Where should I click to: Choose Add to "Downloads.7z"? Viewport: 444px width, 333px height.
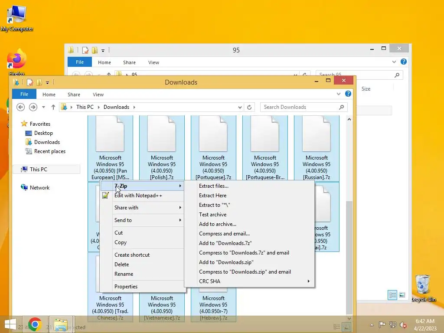click(249, 243)
